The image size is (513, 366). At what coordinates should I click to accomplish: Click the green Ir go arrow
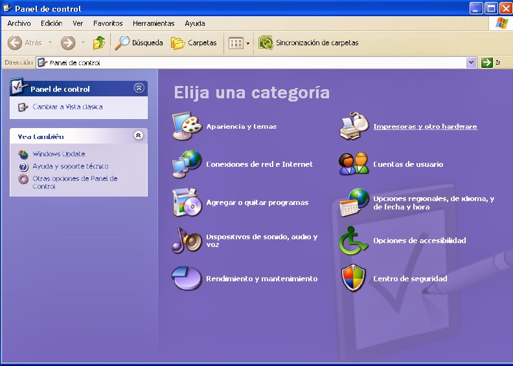click(487, 62)
